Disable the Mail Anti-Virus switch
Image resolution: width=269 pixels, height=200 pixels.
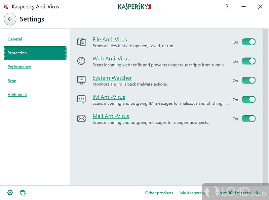tap(248, 118)
